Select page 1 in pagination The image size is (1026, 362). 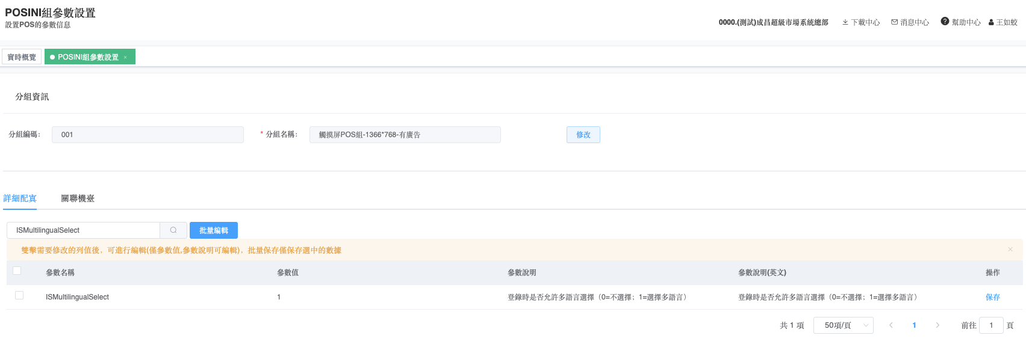pos(914,325)
